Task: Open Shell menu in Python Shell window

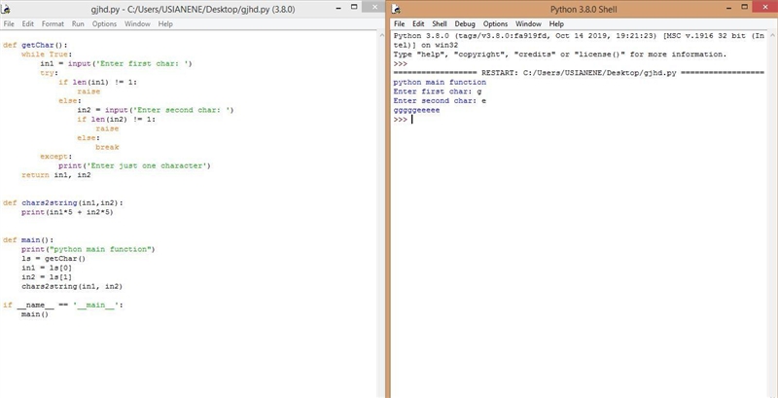Action: click(440, 23)
